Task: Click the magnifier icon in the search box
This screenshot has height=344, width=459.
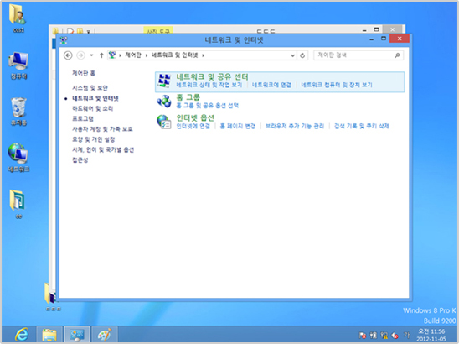Action: 397,55
